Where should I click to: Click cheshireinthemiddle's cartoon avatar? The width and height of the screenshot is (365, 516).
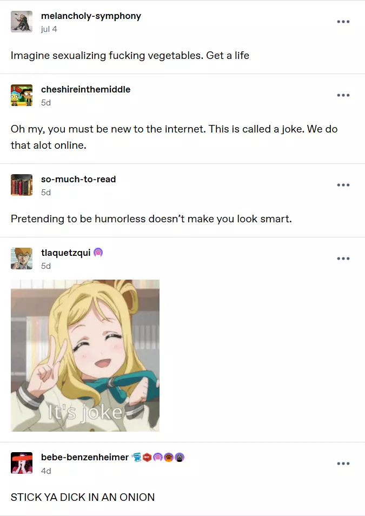point(22,95)
